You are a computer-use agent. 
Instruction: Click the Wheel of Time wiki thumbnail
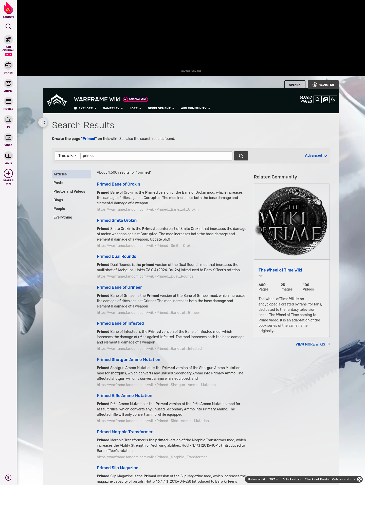click(292, 222)
